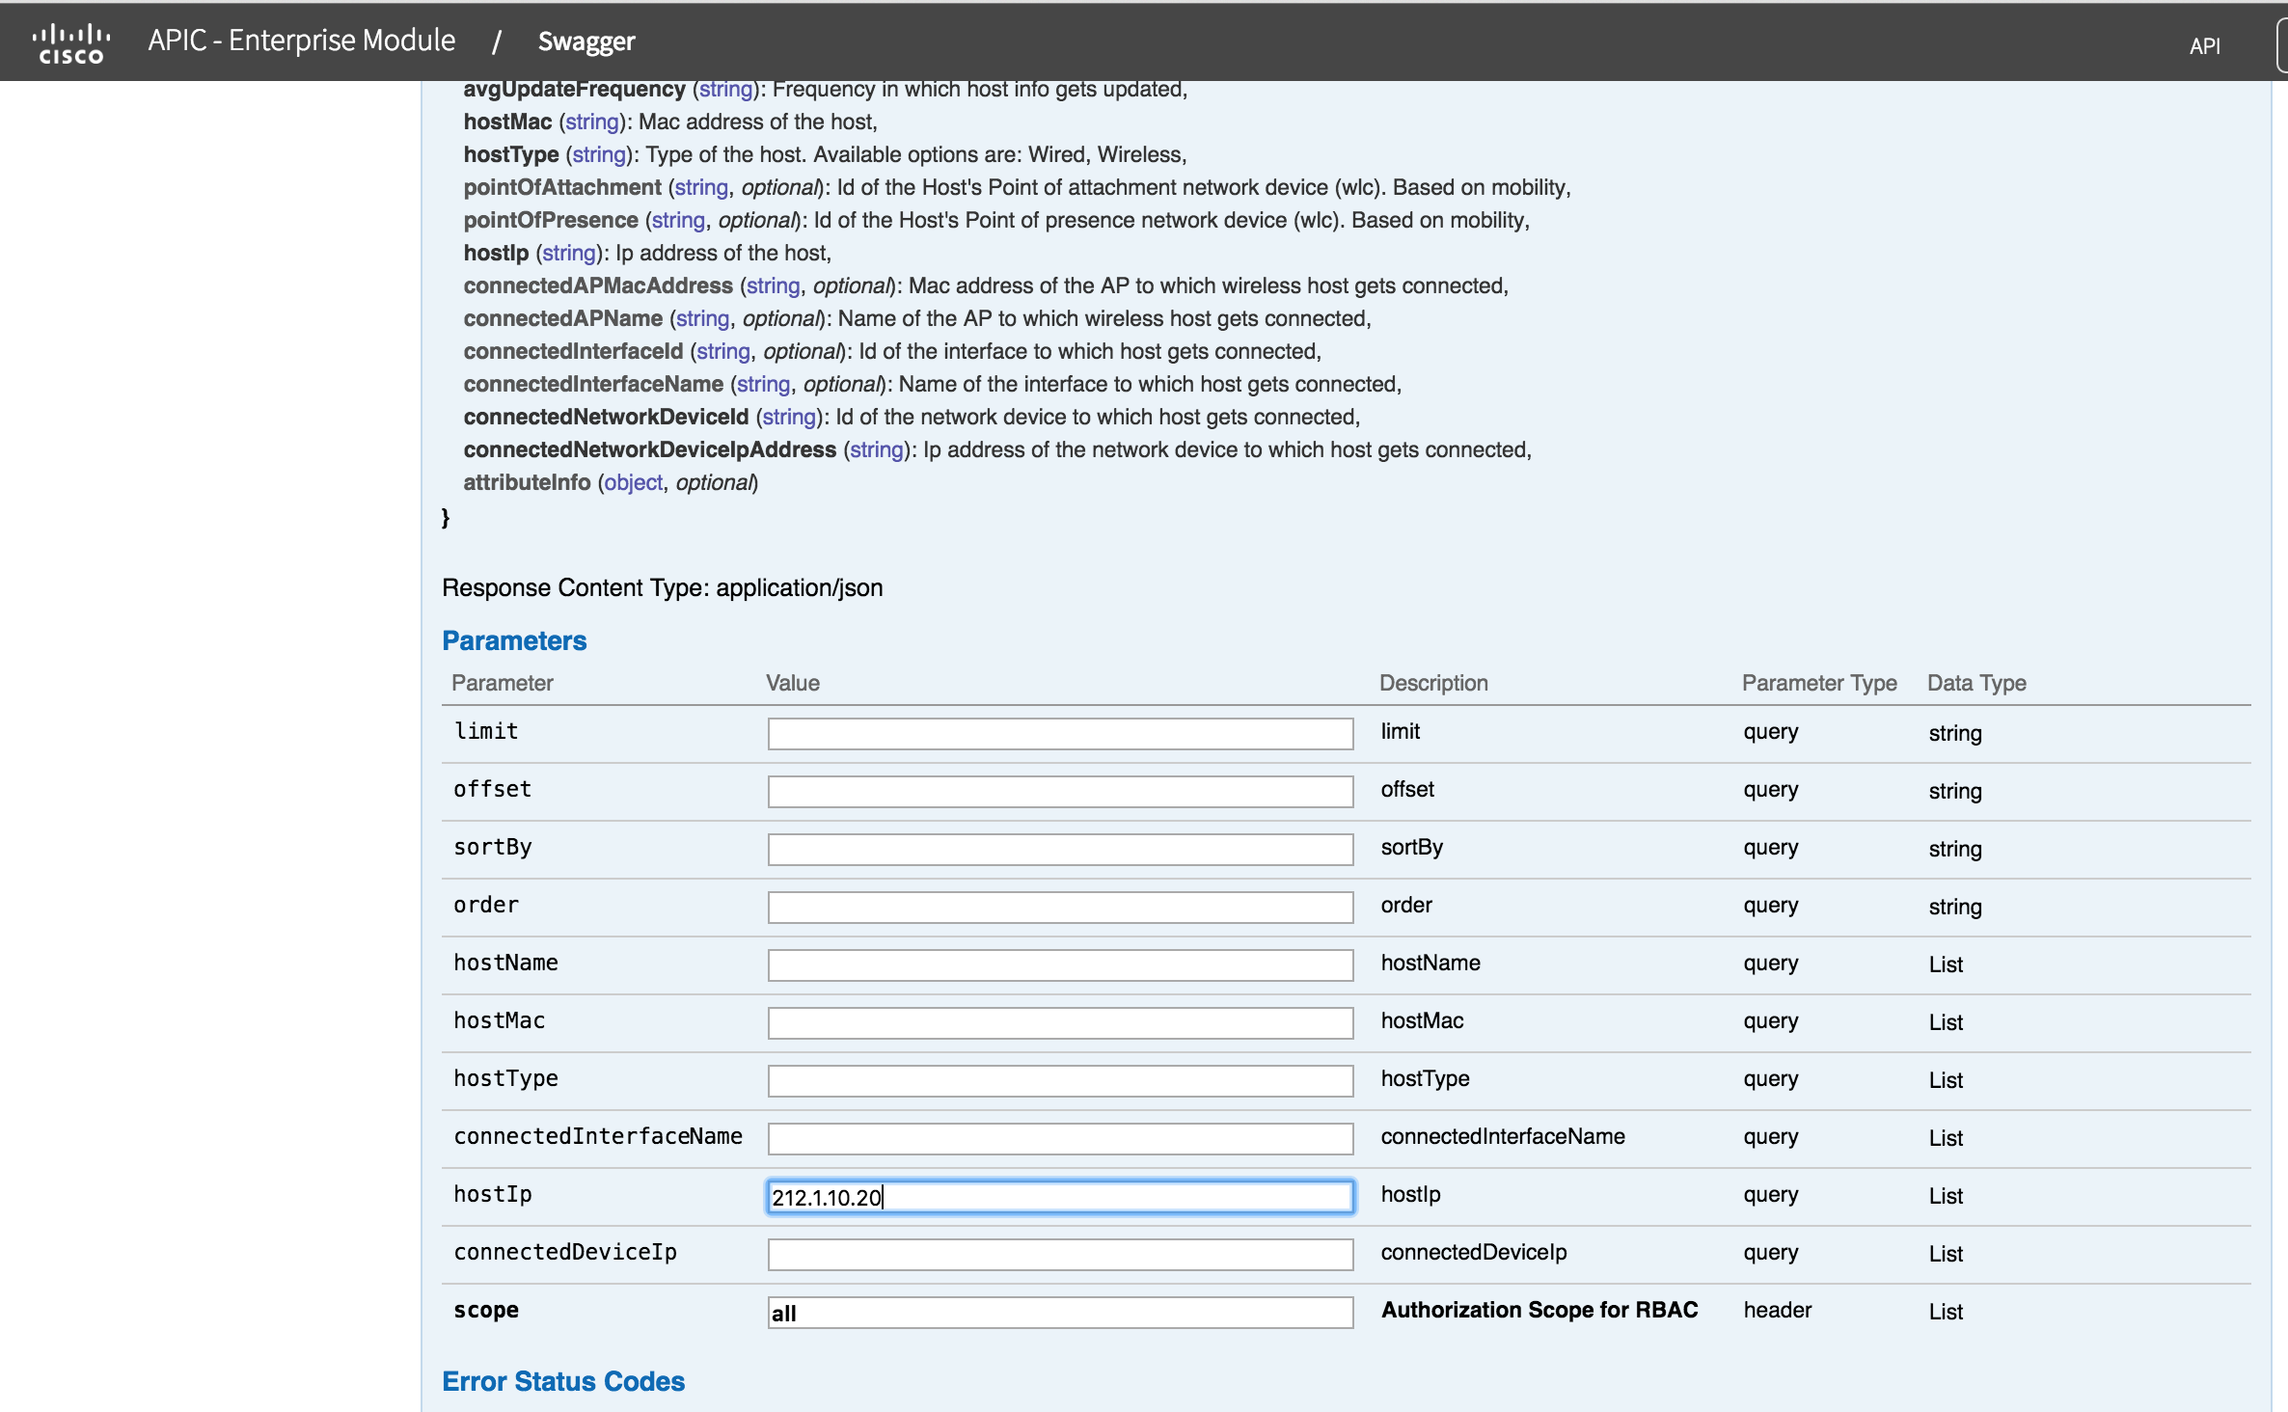Focus the sortBy value field

point(1059,849)
